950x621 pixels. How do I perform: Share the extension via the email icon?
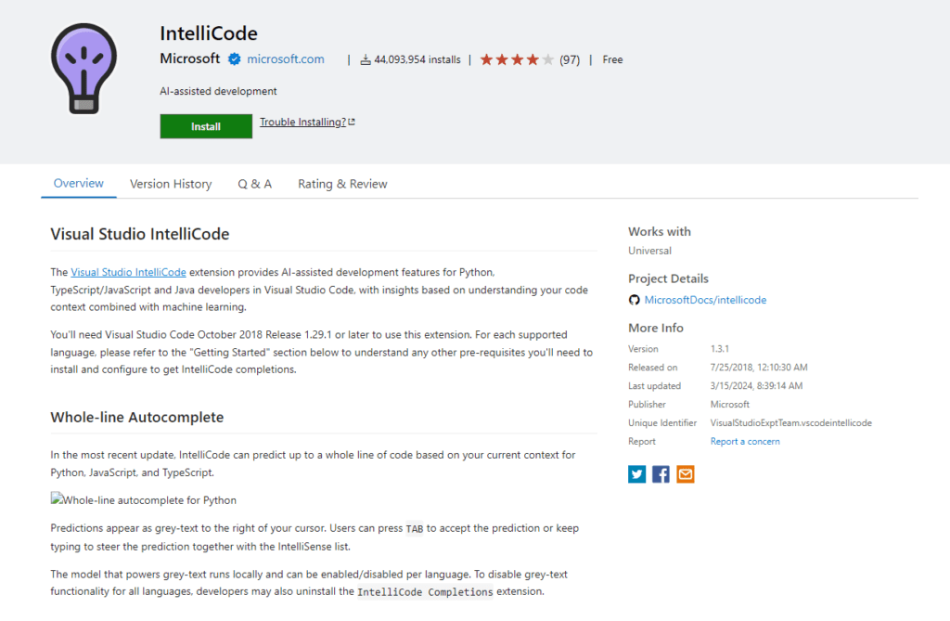[685, 474]
